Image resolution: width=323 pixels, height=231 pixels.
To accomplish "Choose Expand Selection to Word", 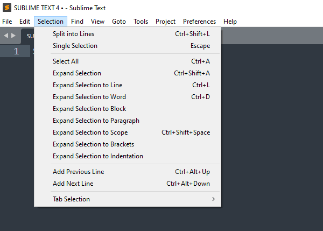I will (x=128, y=97).
